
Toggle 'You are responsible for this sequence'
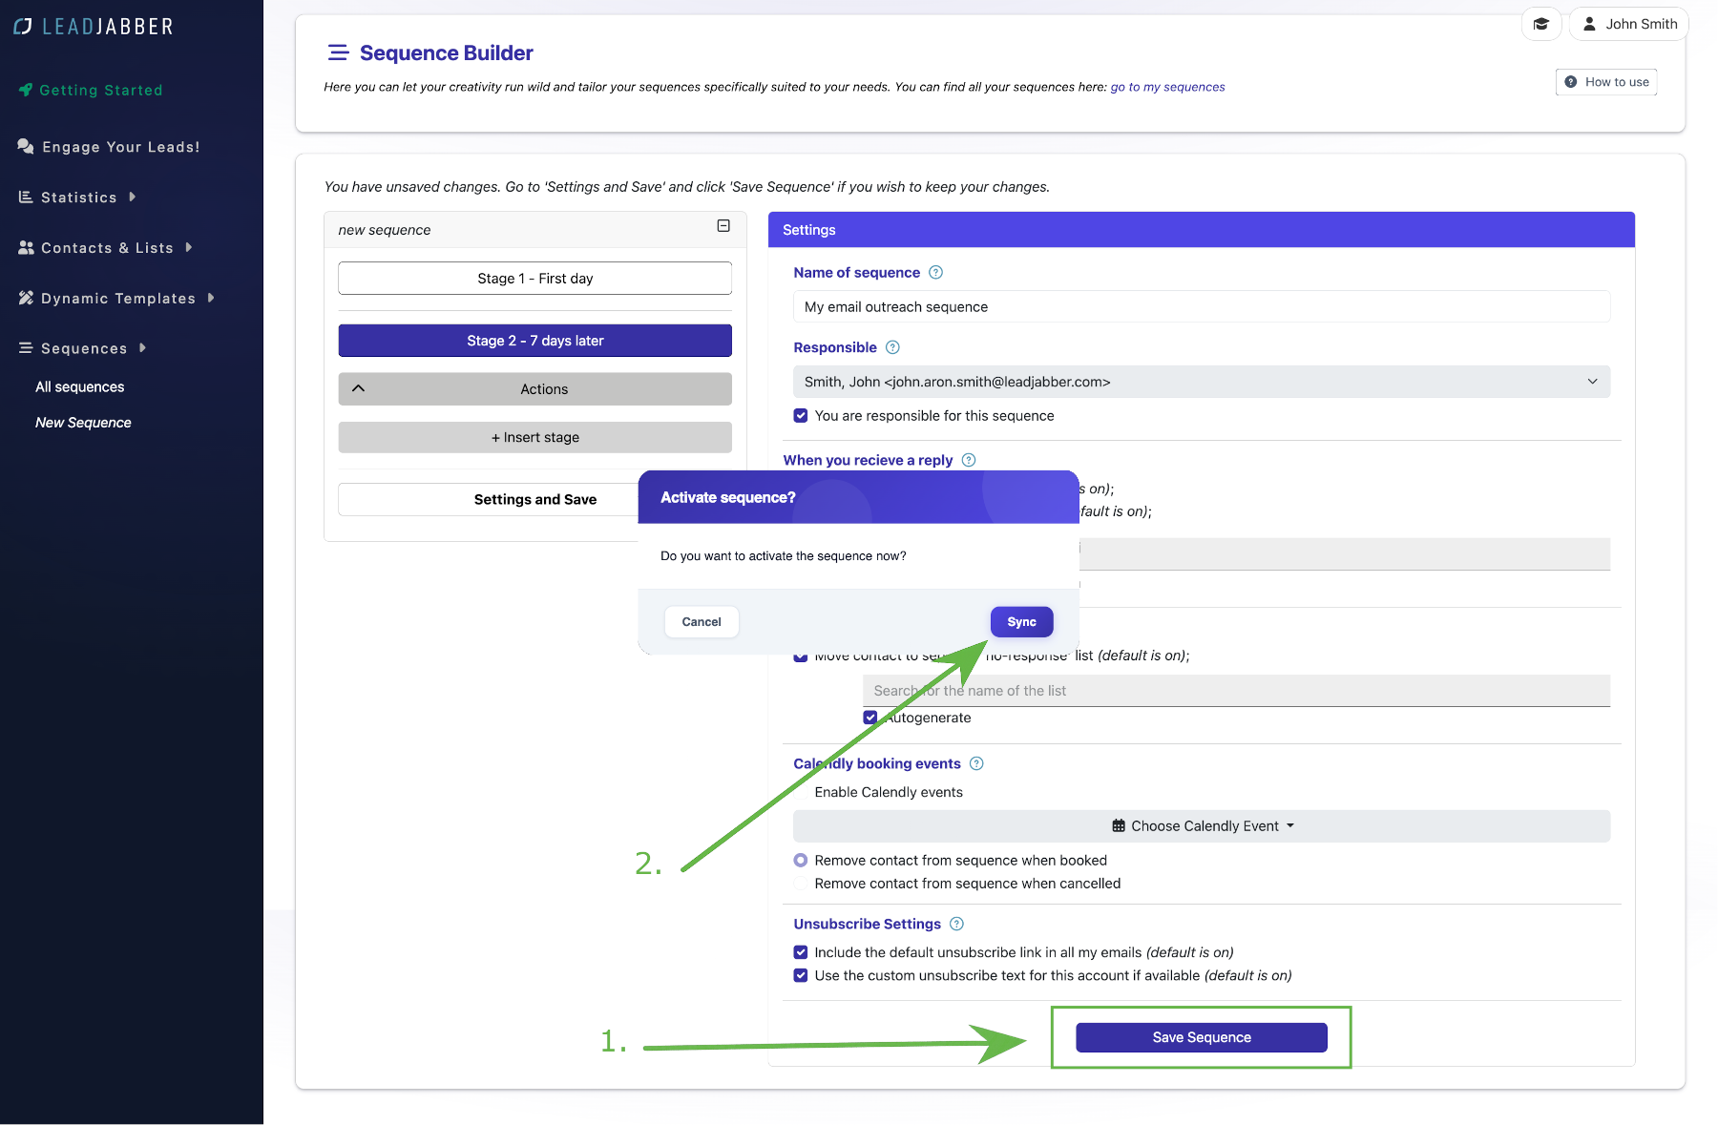point(801,416)
